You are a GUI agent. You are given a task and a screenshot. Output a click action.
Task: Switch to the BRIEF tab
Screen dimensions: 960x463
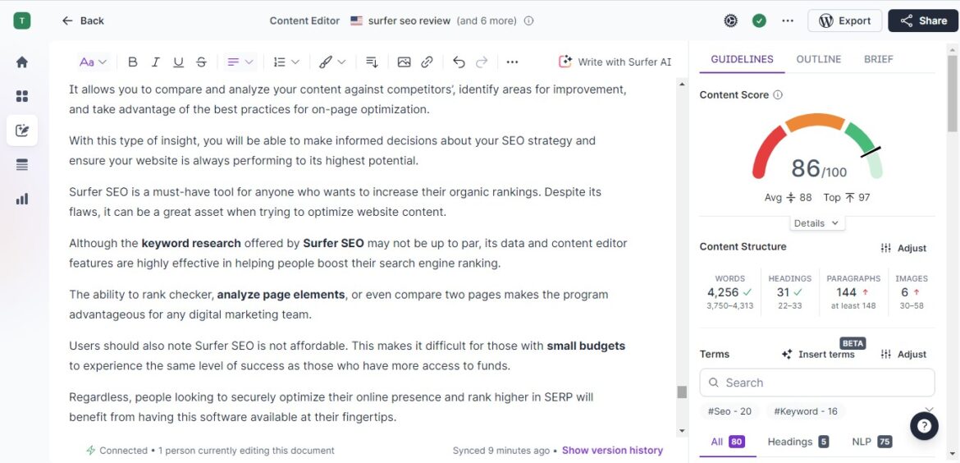point(879,59)
